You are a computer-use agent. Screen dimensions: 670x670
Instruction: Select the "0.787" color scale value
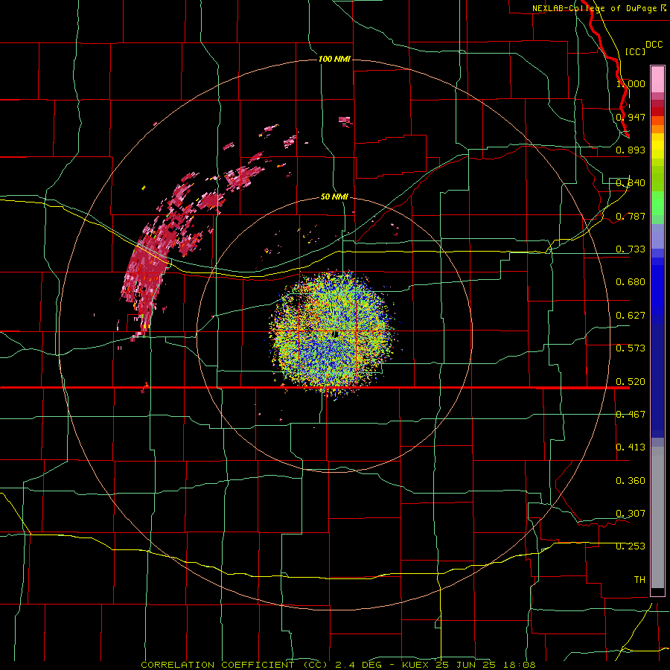click(631, 216)
